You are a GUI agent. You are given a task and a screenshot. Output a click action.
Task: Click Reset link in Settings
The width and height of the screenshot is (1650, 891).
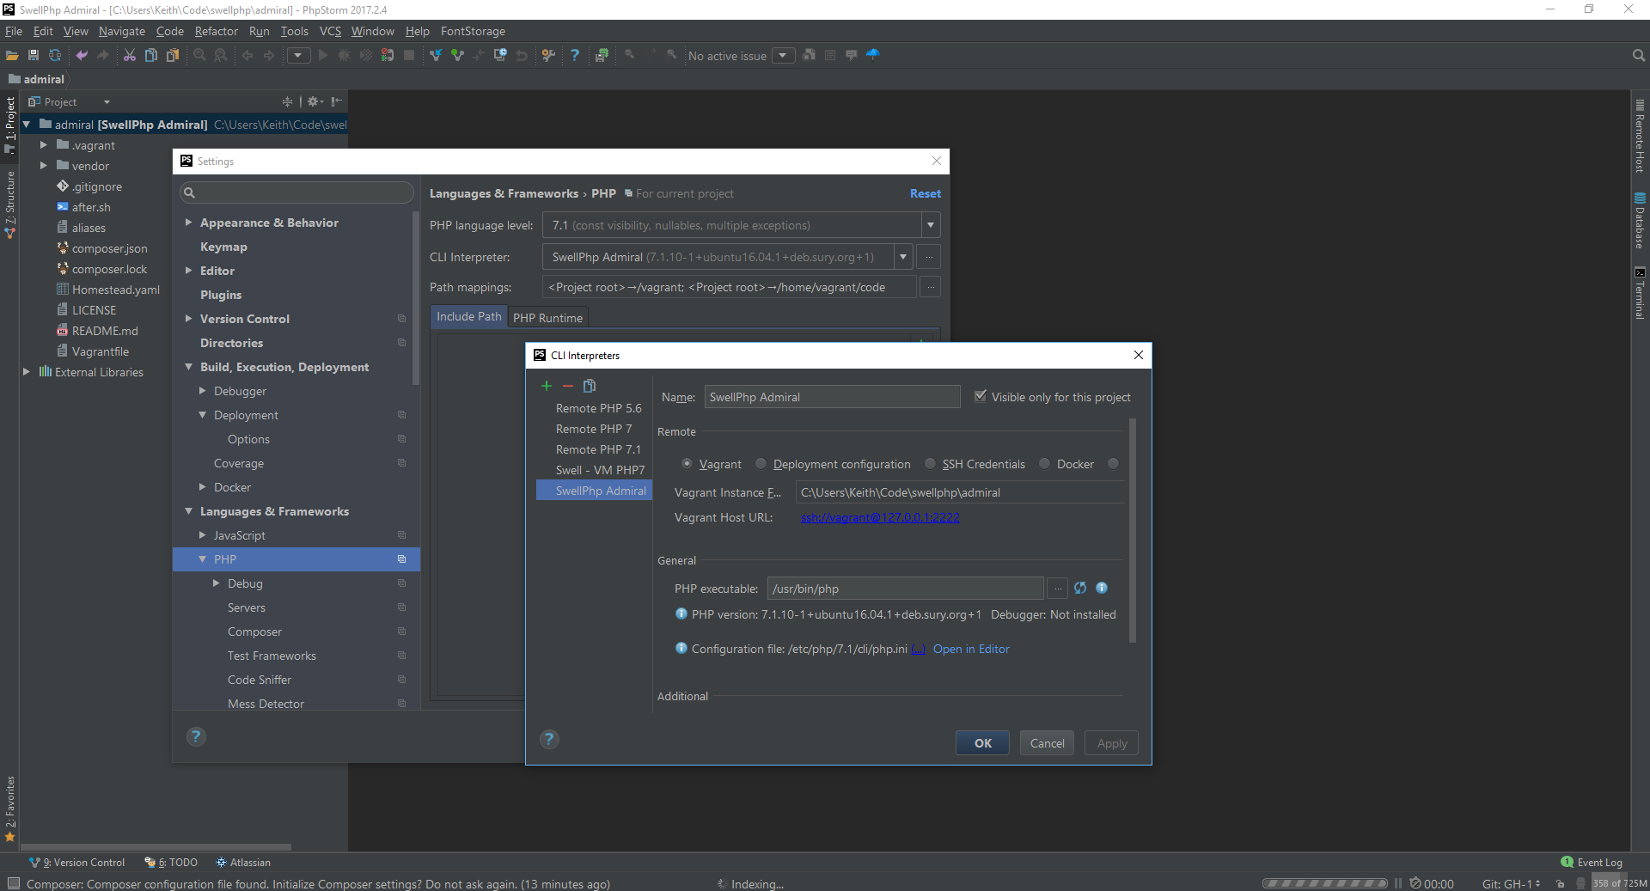[925, 193]
